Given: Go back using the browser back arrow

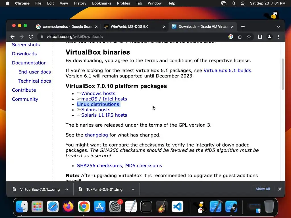Looking at the screenshot, I should pyautogui.click(x=13, y=37).
